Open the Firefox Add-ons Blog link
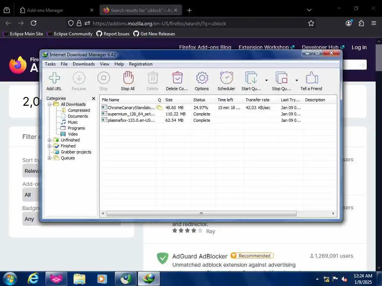Image resolution: width=382 pixels, height=286 pixels. [x=205, y=47]
